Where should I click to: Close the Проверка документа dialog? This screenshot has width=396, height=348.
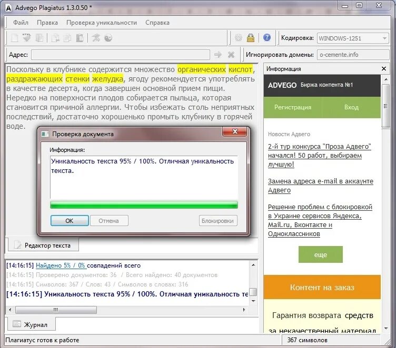[x=235, y=131]
